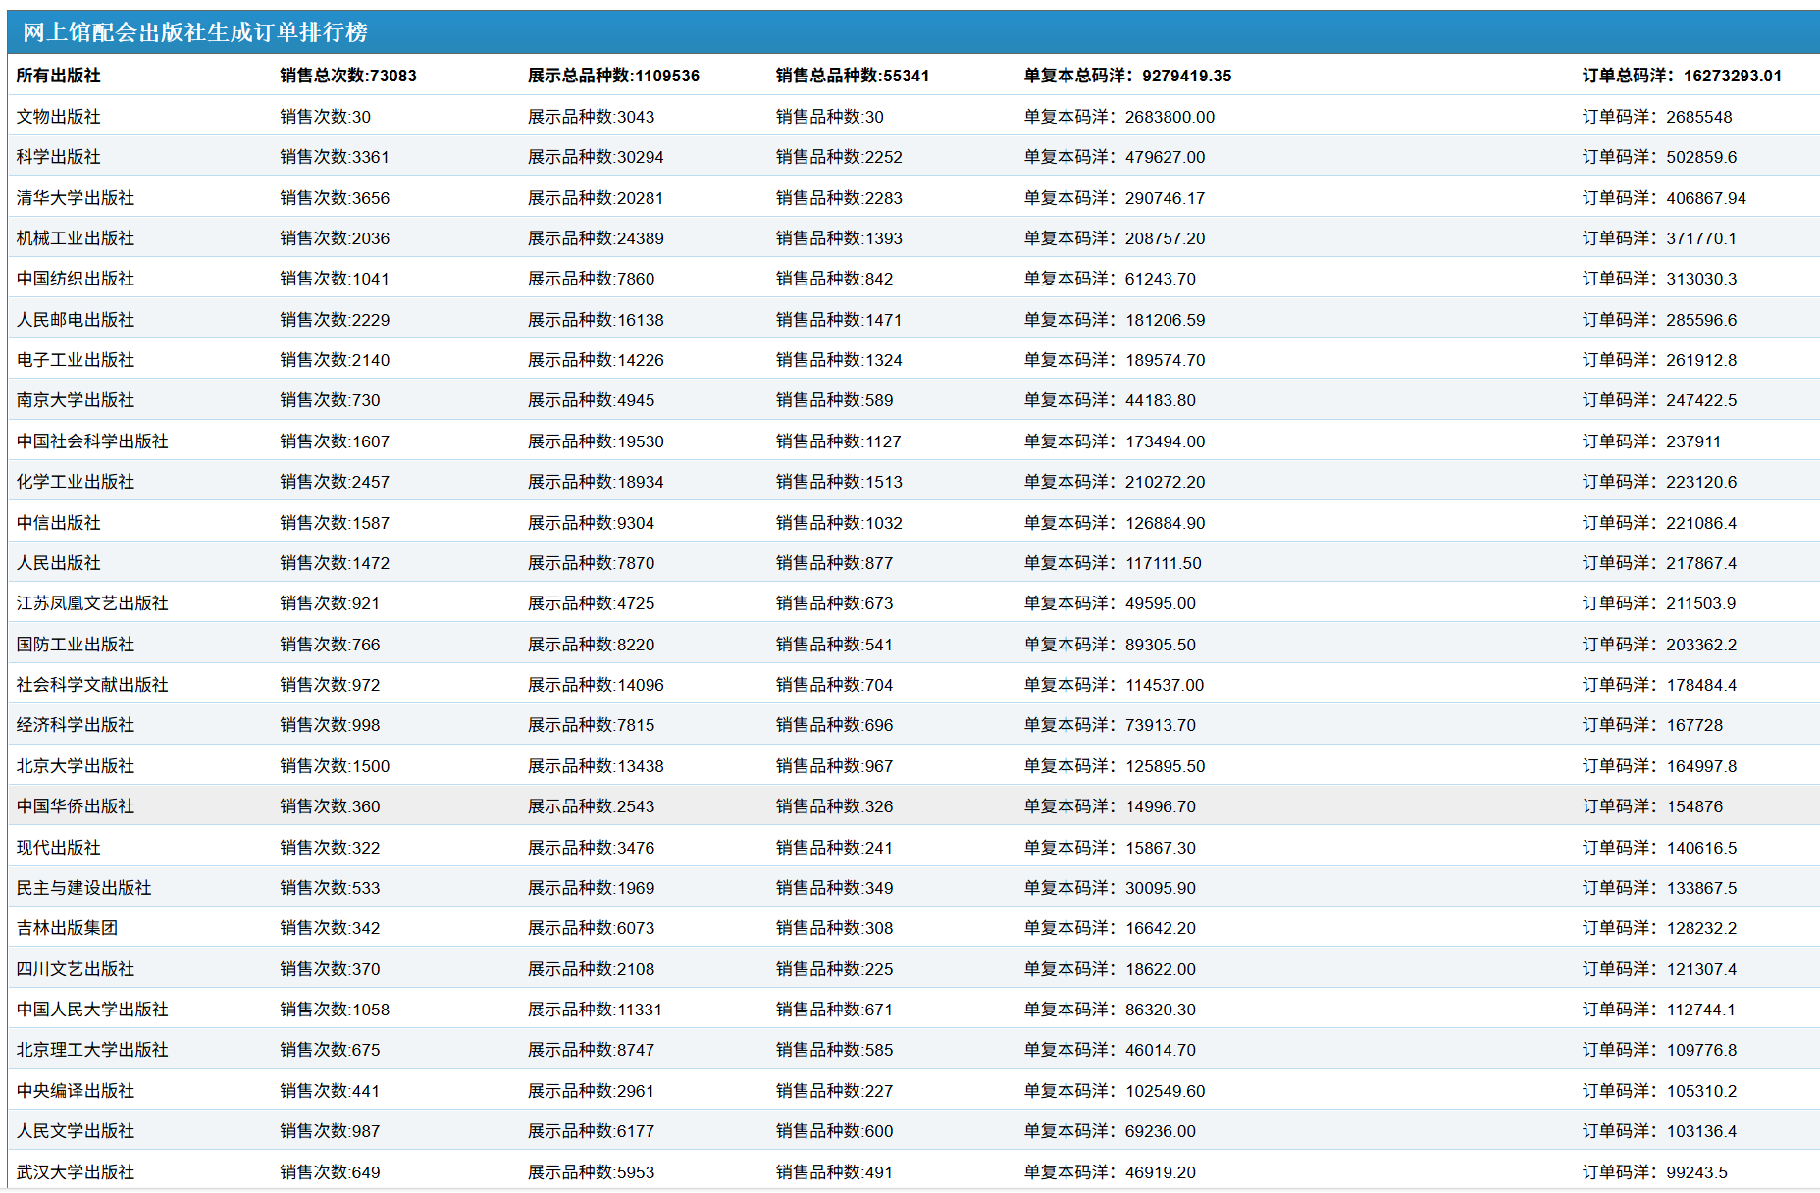Click 南京大学出版社 publisher name
1820x1193 pixels.
[x=76, y=400]
